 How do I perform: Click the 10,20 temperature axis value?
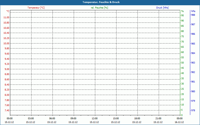click(x=6, y=38)
